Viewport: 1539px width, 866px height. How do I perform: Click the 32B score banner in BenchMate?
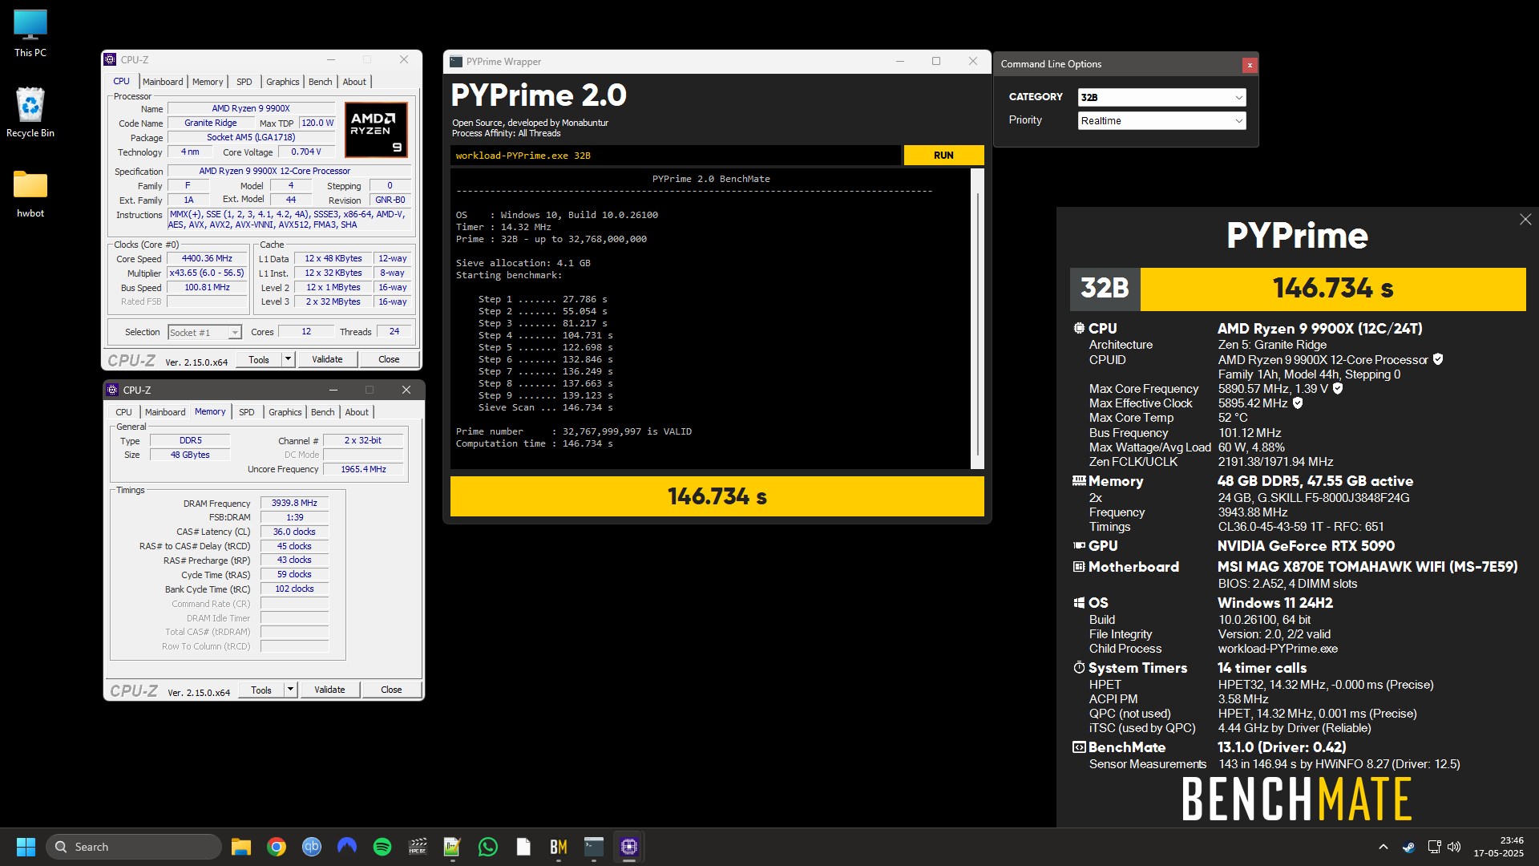pyautogui.click(x=1298, y=289)
